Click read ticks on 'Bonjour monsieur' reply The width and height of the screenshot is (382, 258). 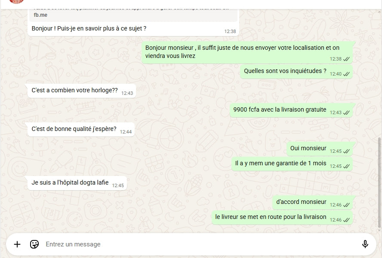coord(346,59)
